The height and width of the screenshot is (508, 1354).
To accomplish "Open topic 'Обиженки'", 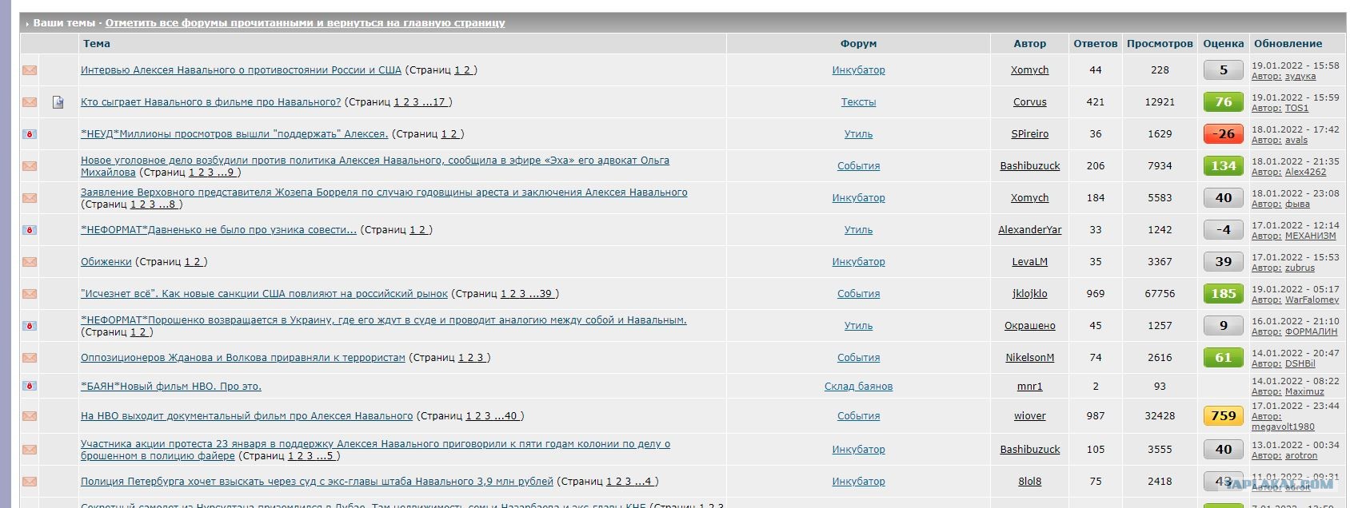I will [106, 262].
